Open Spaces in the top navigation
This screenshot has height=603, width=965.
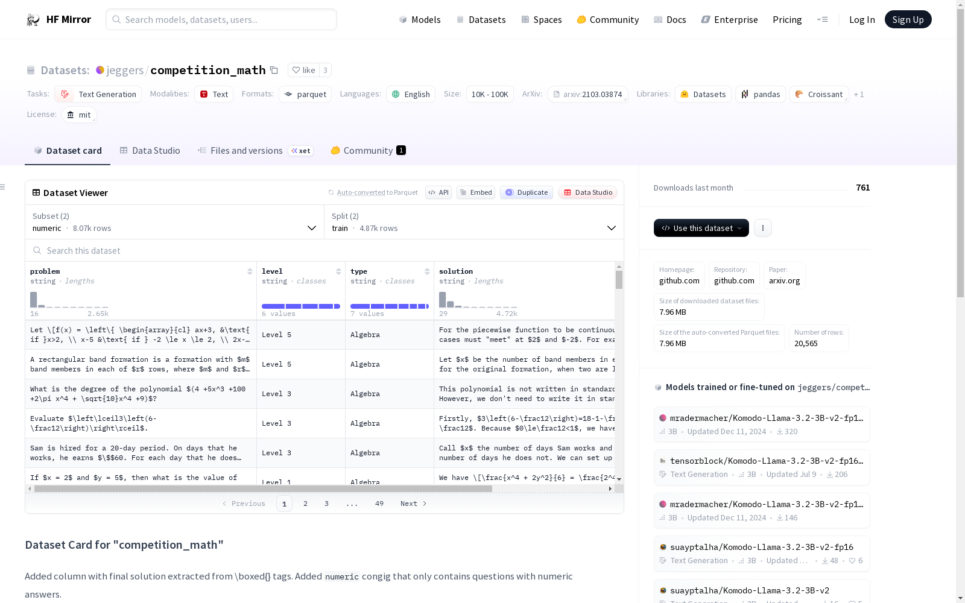pyautogui.click(x=542, y=20)
